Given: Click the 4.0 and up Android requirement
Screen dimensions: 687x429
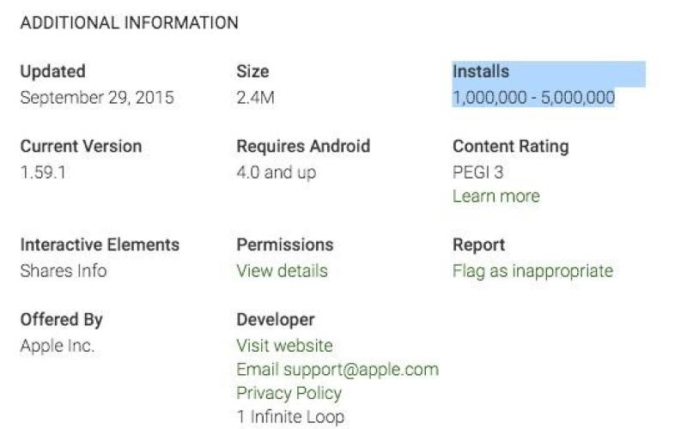Looking at the screenshot, I should tap(276, 172).
